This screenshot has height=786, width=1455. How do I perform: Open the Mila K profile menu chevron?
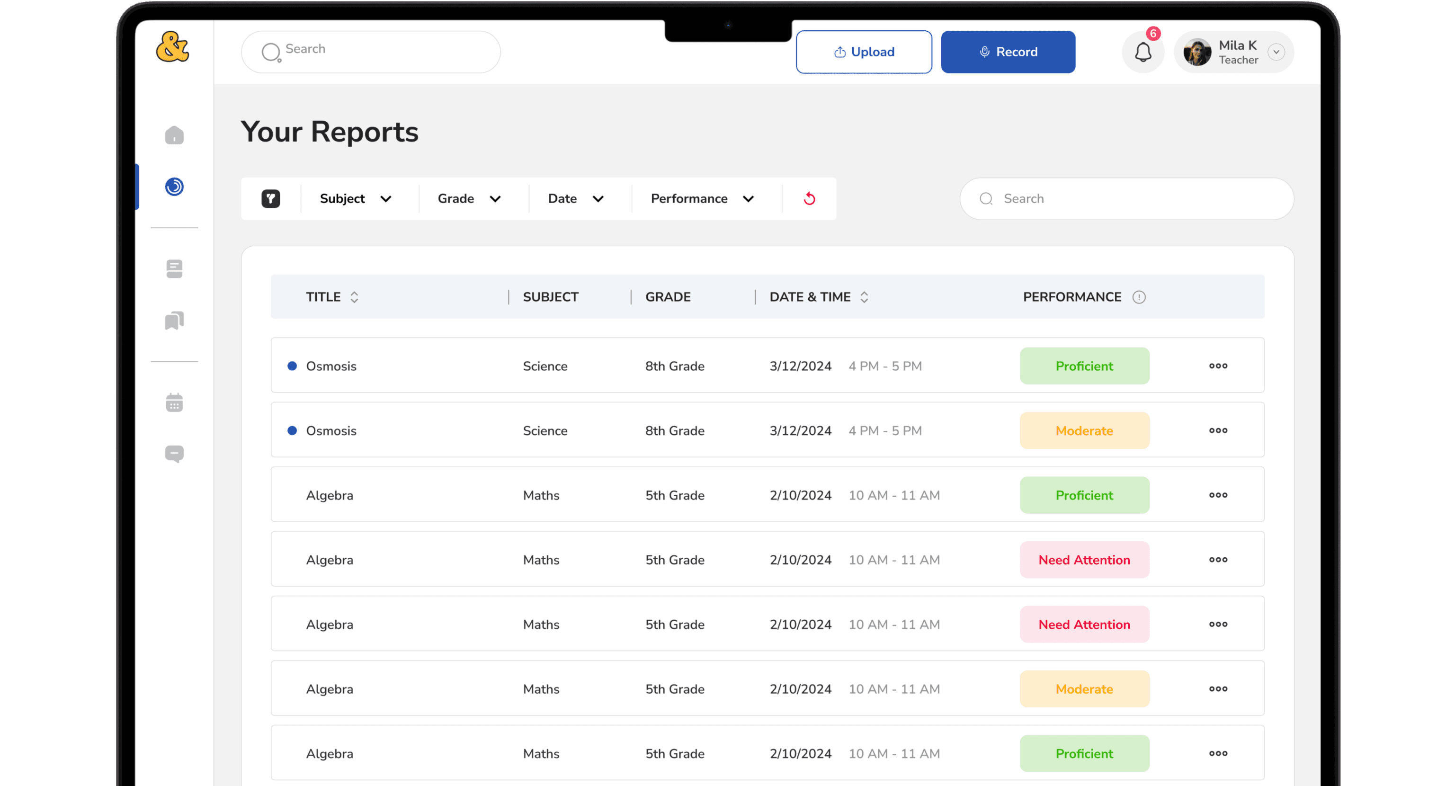point(1276,52)
